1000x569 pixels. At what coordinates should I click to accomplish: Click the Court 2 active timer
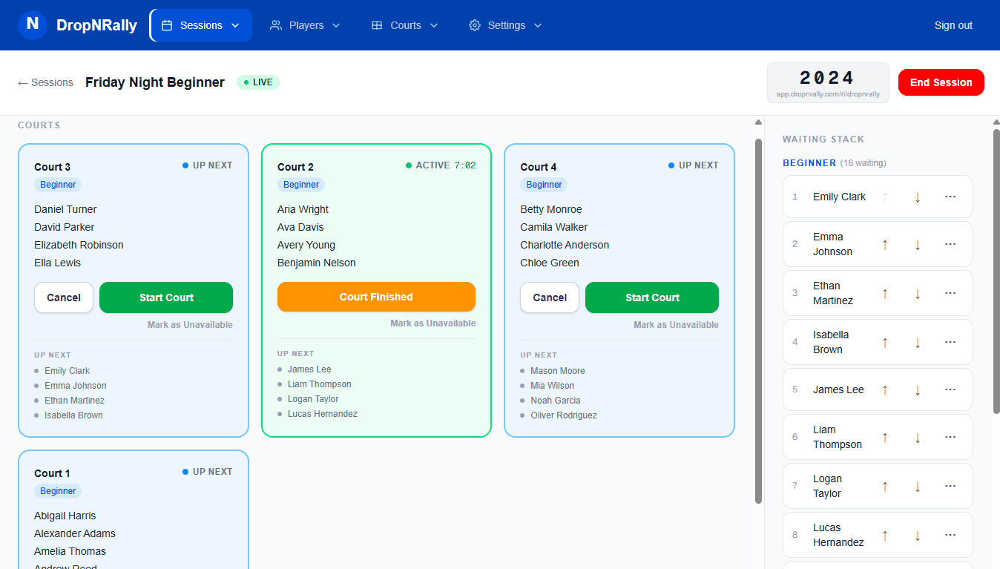465,165
